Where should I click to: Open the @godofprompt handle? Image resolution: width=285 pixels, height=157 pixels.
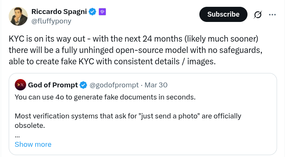[x=114, y=85]
